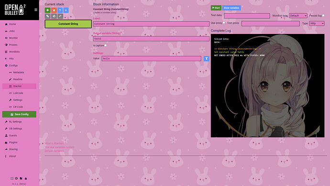Enable the Is capture checkbox
The image size is (330, 186).
pos(105,45)
